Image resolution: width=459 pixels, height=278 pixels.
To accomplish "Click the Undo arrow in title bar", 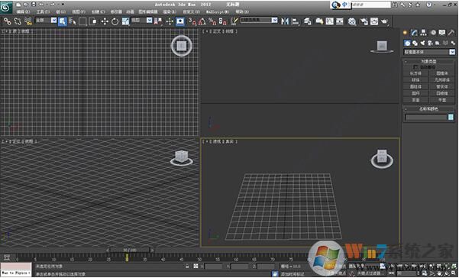I will [x=41, y=5].
